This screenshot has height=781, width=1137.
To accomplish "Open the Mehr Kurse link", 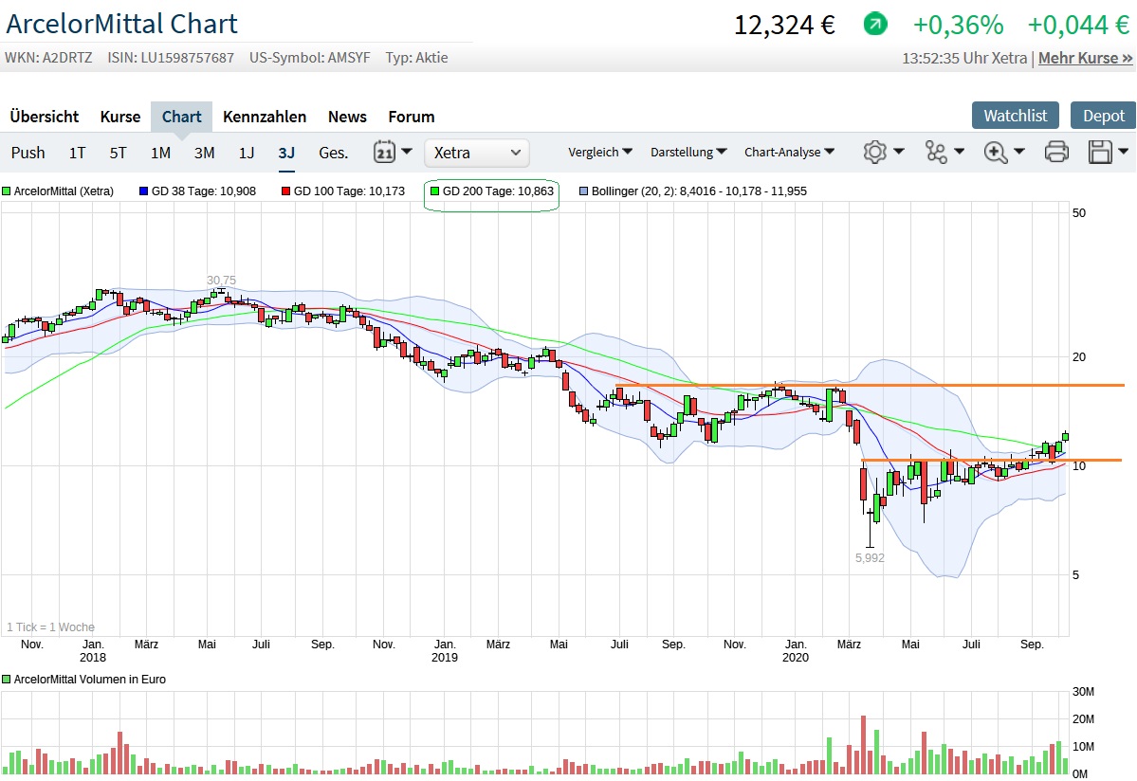I will (x=1084, y=58).
